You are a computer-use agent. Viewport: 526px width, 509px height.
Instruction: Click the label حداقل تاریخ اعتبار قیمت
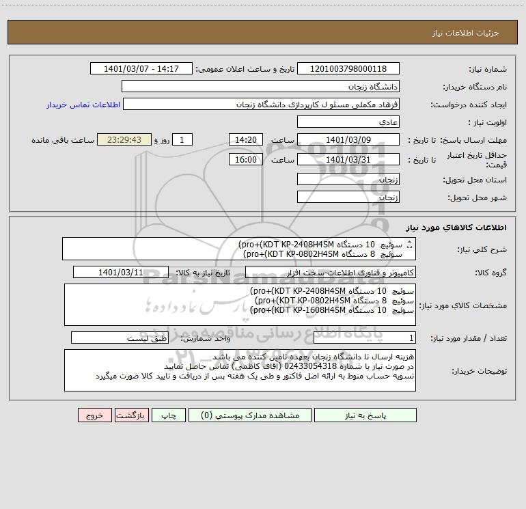coord(477,160)
